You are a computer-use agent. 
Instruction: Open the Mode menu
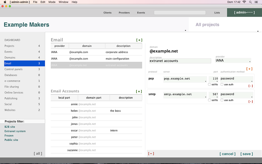(x=52, y=2)
